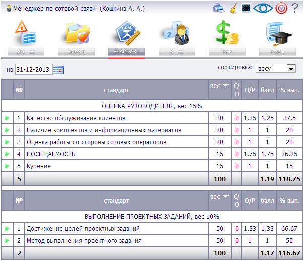Click the broom cleanup icon
Viewport: 304px width, 262px height.
tap(234, 8)
